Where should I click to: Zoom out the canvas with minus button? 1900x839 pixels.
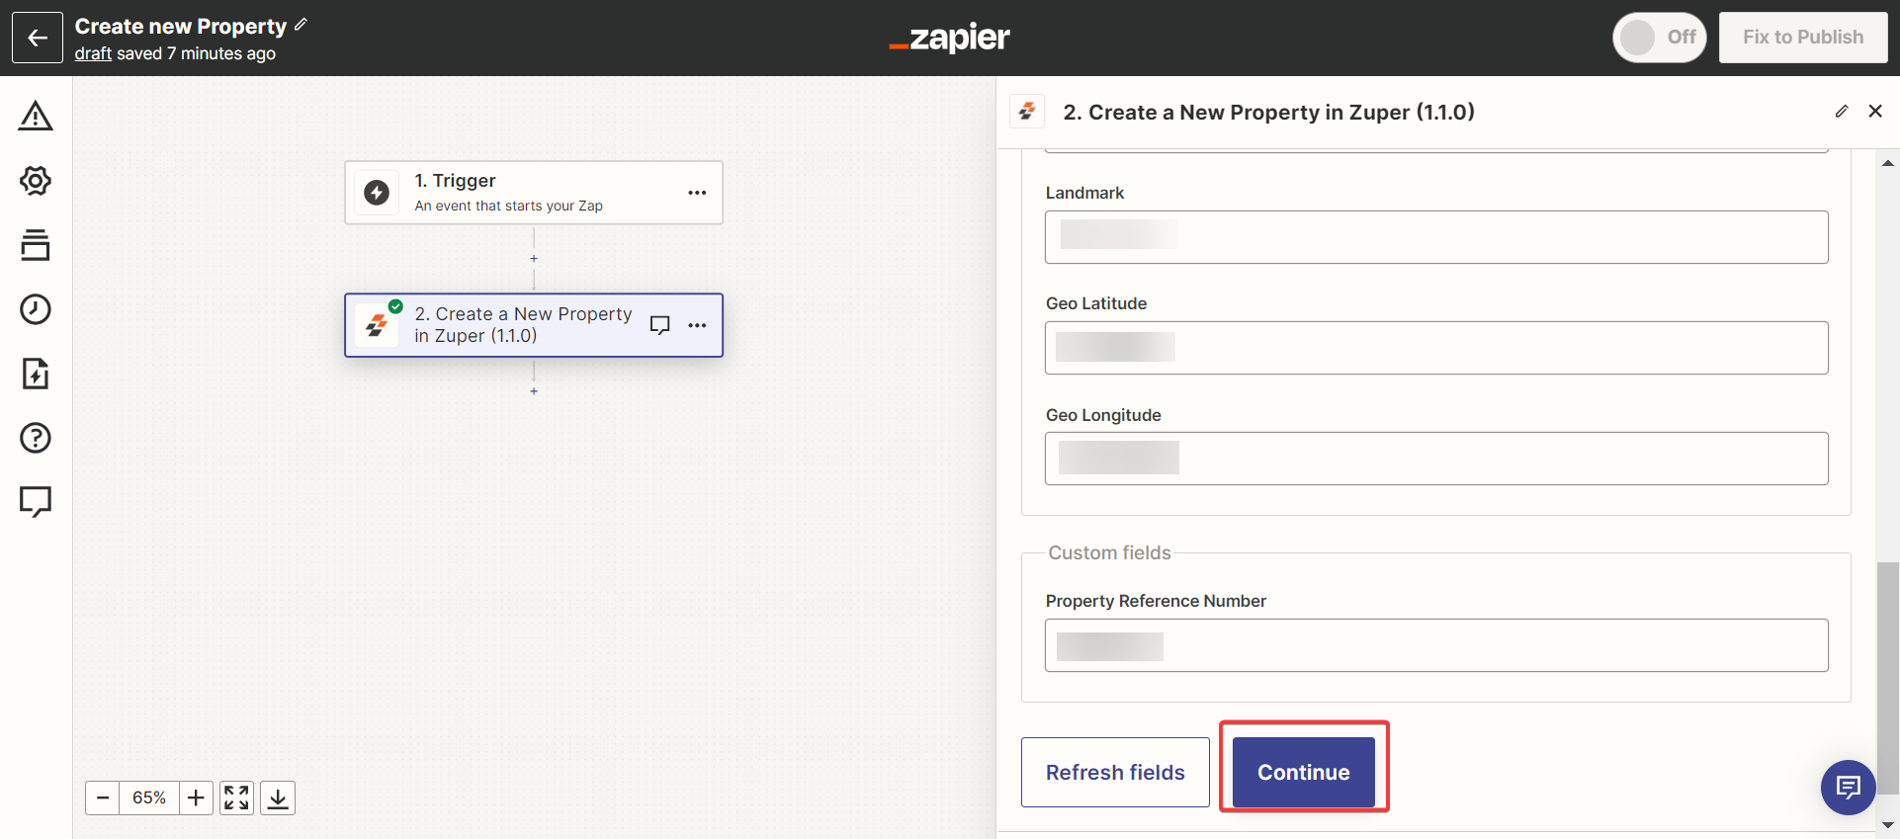pos(103,797)
